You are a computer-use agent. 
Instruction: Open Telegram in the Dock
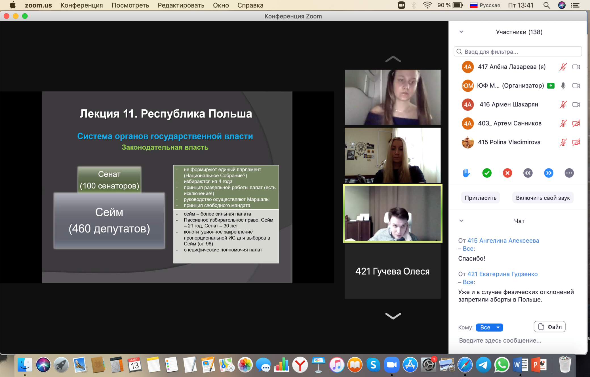(483, 365)
